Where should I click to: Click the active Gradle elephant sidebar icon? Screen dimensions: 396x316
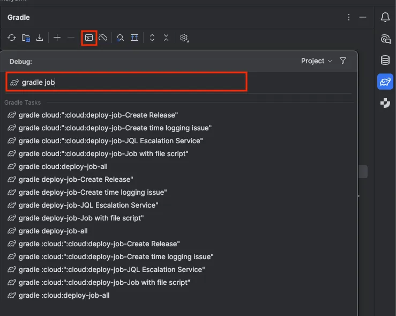pos(385,82)
